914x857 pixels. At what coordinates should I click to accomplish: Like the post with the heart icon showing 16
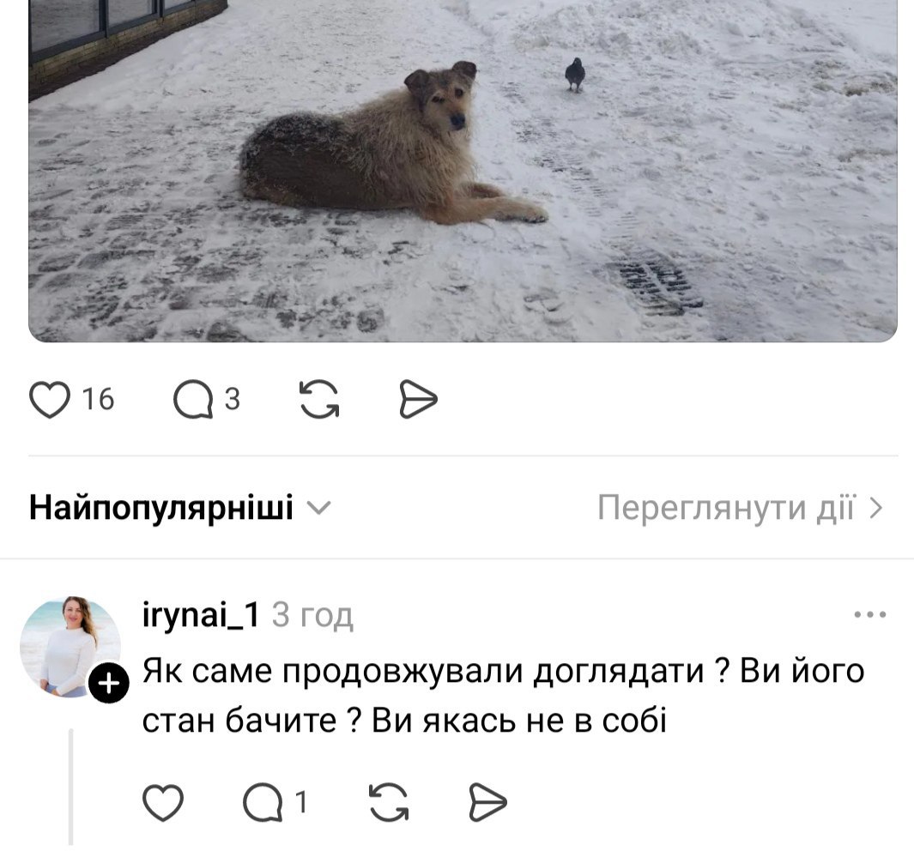pos(50,399)
